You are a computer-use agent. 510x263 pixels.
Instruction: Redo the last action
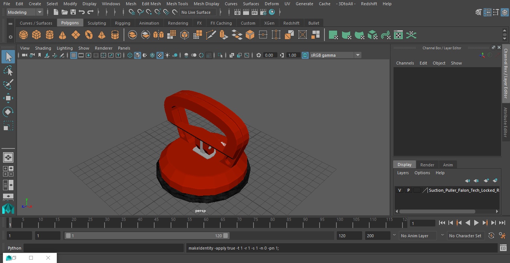pos(90,12)
